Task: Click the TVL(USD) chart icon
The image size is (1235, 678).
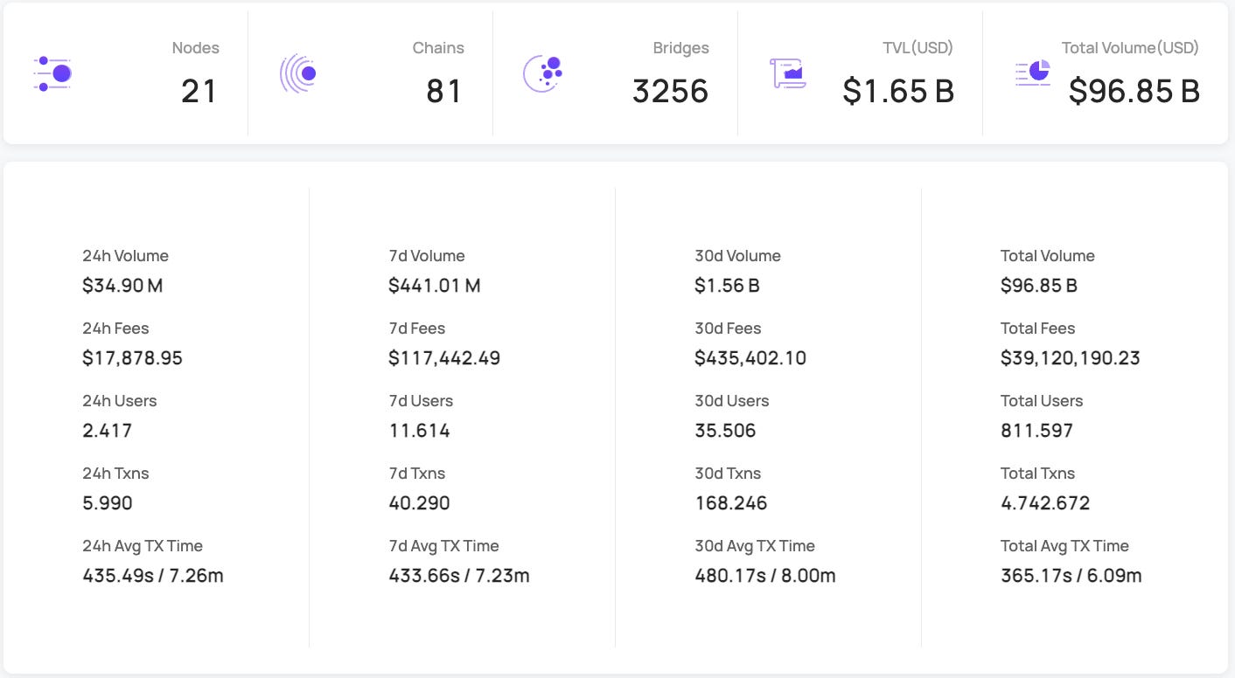Action: coord(786,73)
